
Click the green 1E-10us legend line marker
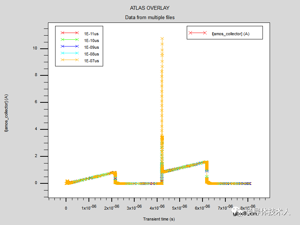coord(70,40)
